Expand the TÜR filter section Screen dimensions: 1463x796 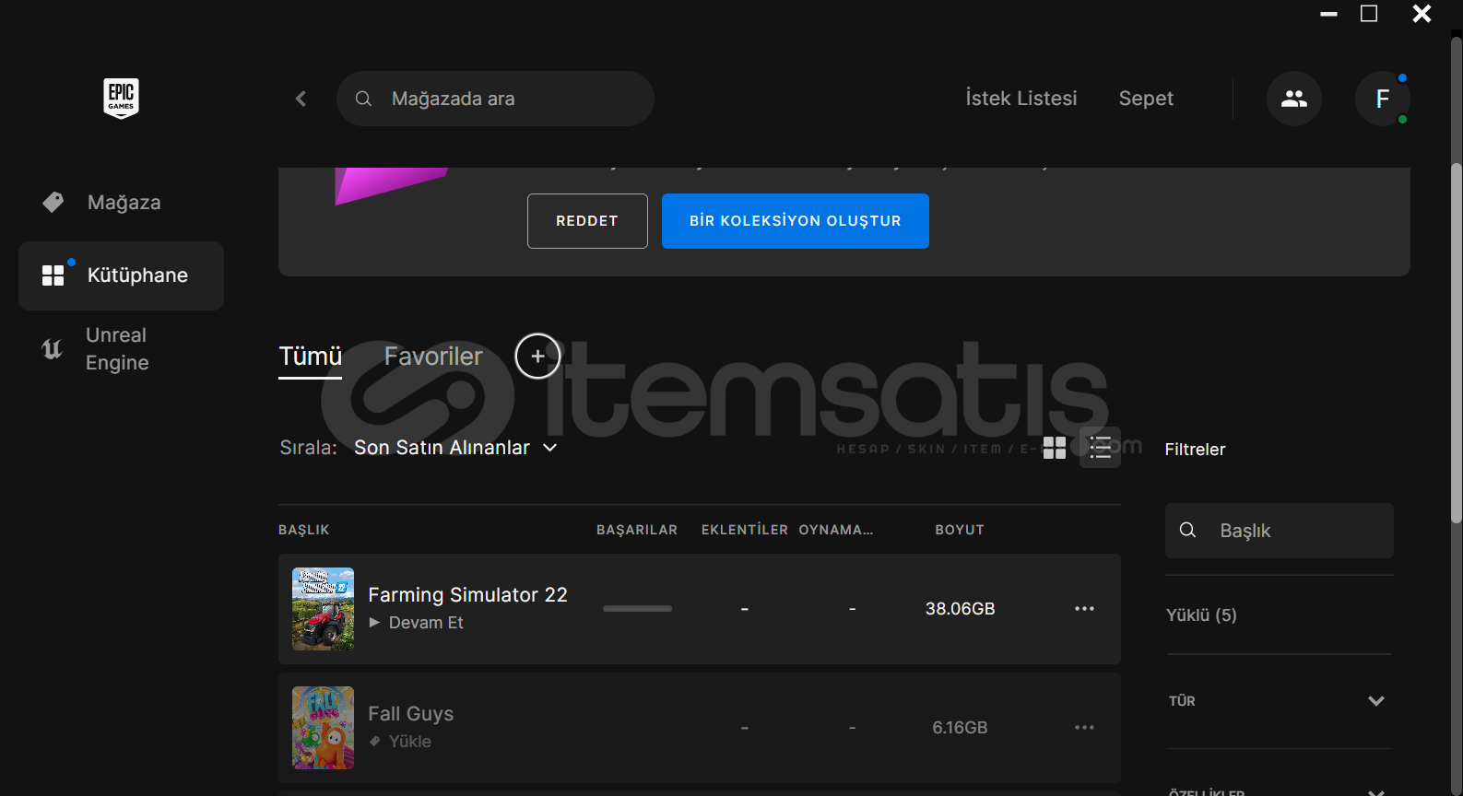[x=1280, y=701]
